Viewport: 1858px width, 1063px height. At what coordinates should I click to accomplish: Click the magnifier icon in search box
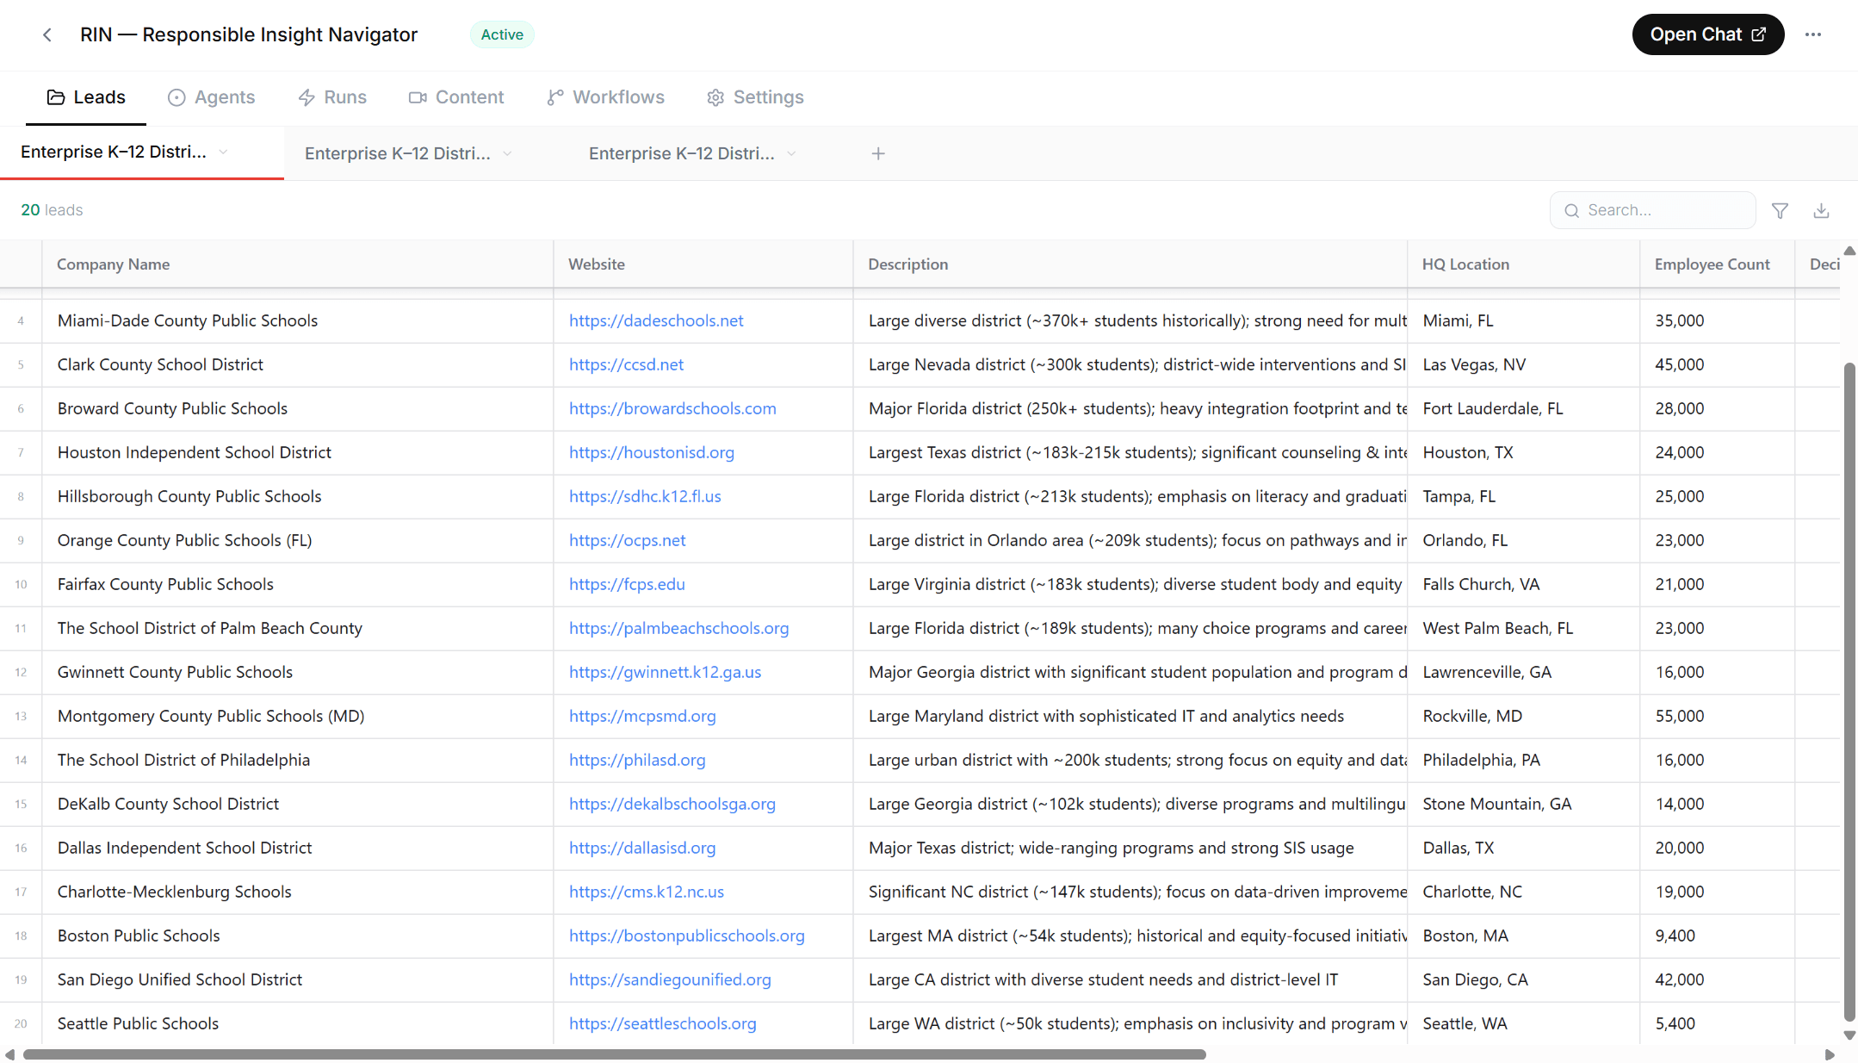click(1571, 210)
